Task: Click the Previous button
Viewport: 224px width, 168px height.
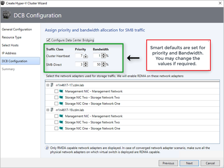Action: coord(168,163)
